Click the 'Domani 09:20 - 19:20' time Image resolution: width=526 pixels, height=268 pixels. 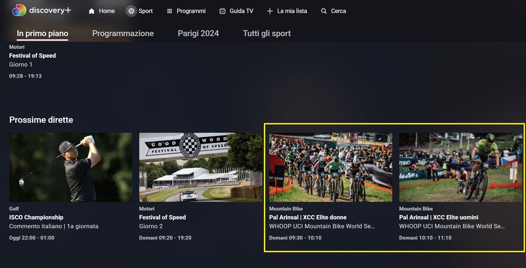click(x=165, y=238)
